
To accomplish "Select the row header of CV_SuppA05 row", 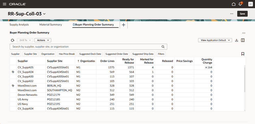I will point(13,67).
